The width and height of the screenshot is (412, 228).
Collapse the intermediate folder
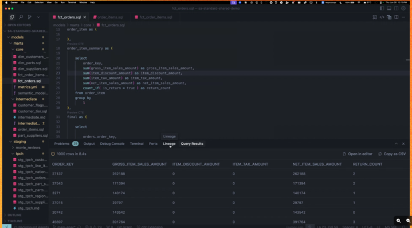[25, 99]
